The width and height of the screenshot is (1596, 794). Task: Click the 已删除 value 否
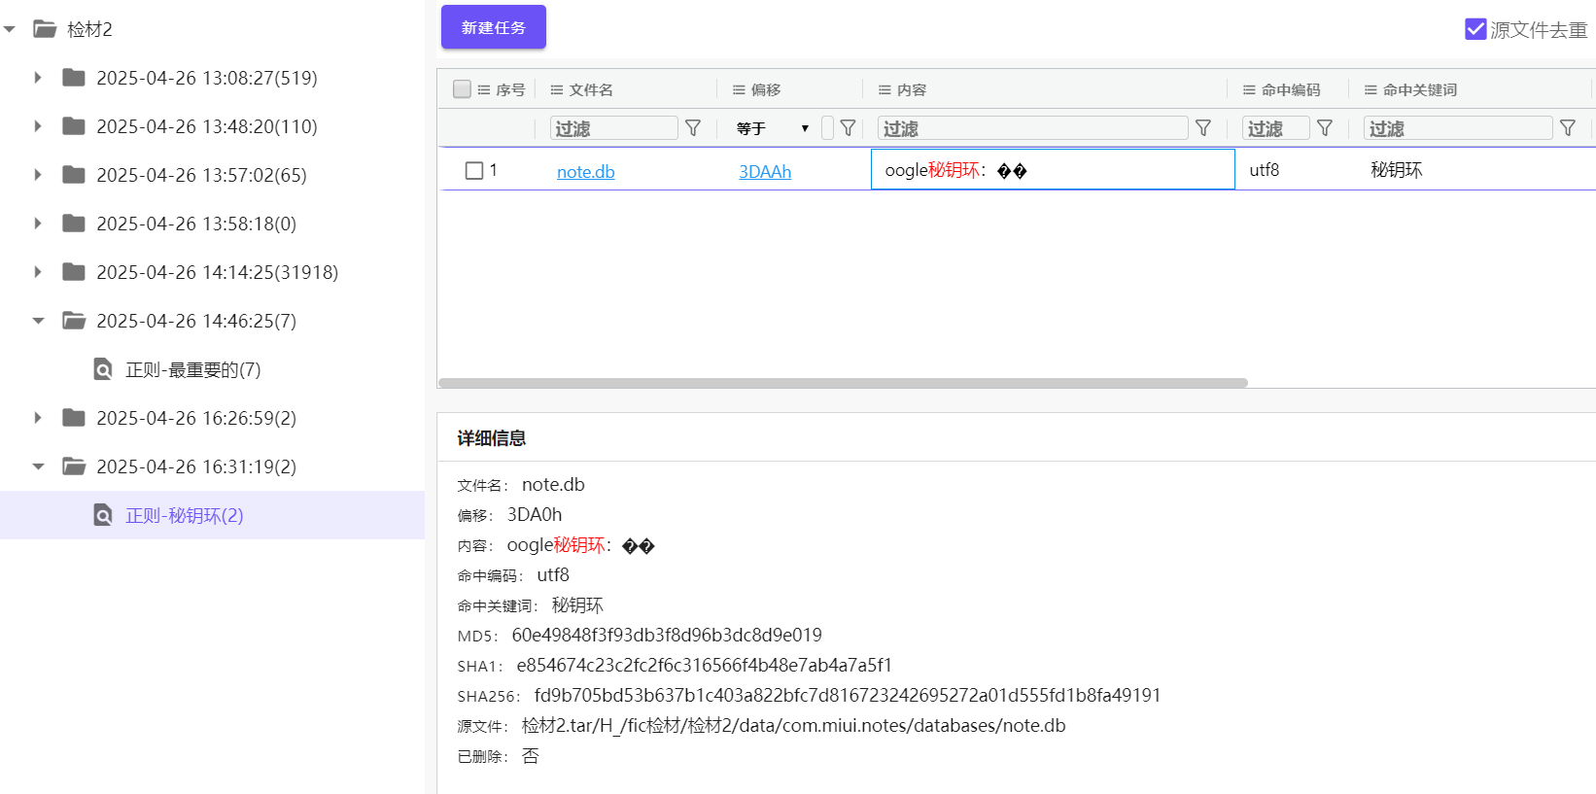tap(530, 755)
